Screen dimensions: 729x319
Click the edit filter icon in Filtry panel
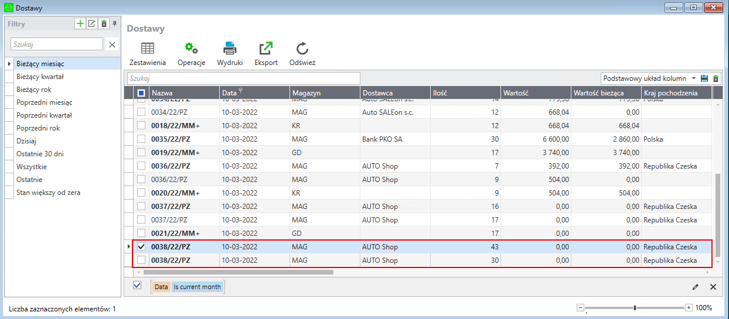pyautogui.click(x=92, y=23)
